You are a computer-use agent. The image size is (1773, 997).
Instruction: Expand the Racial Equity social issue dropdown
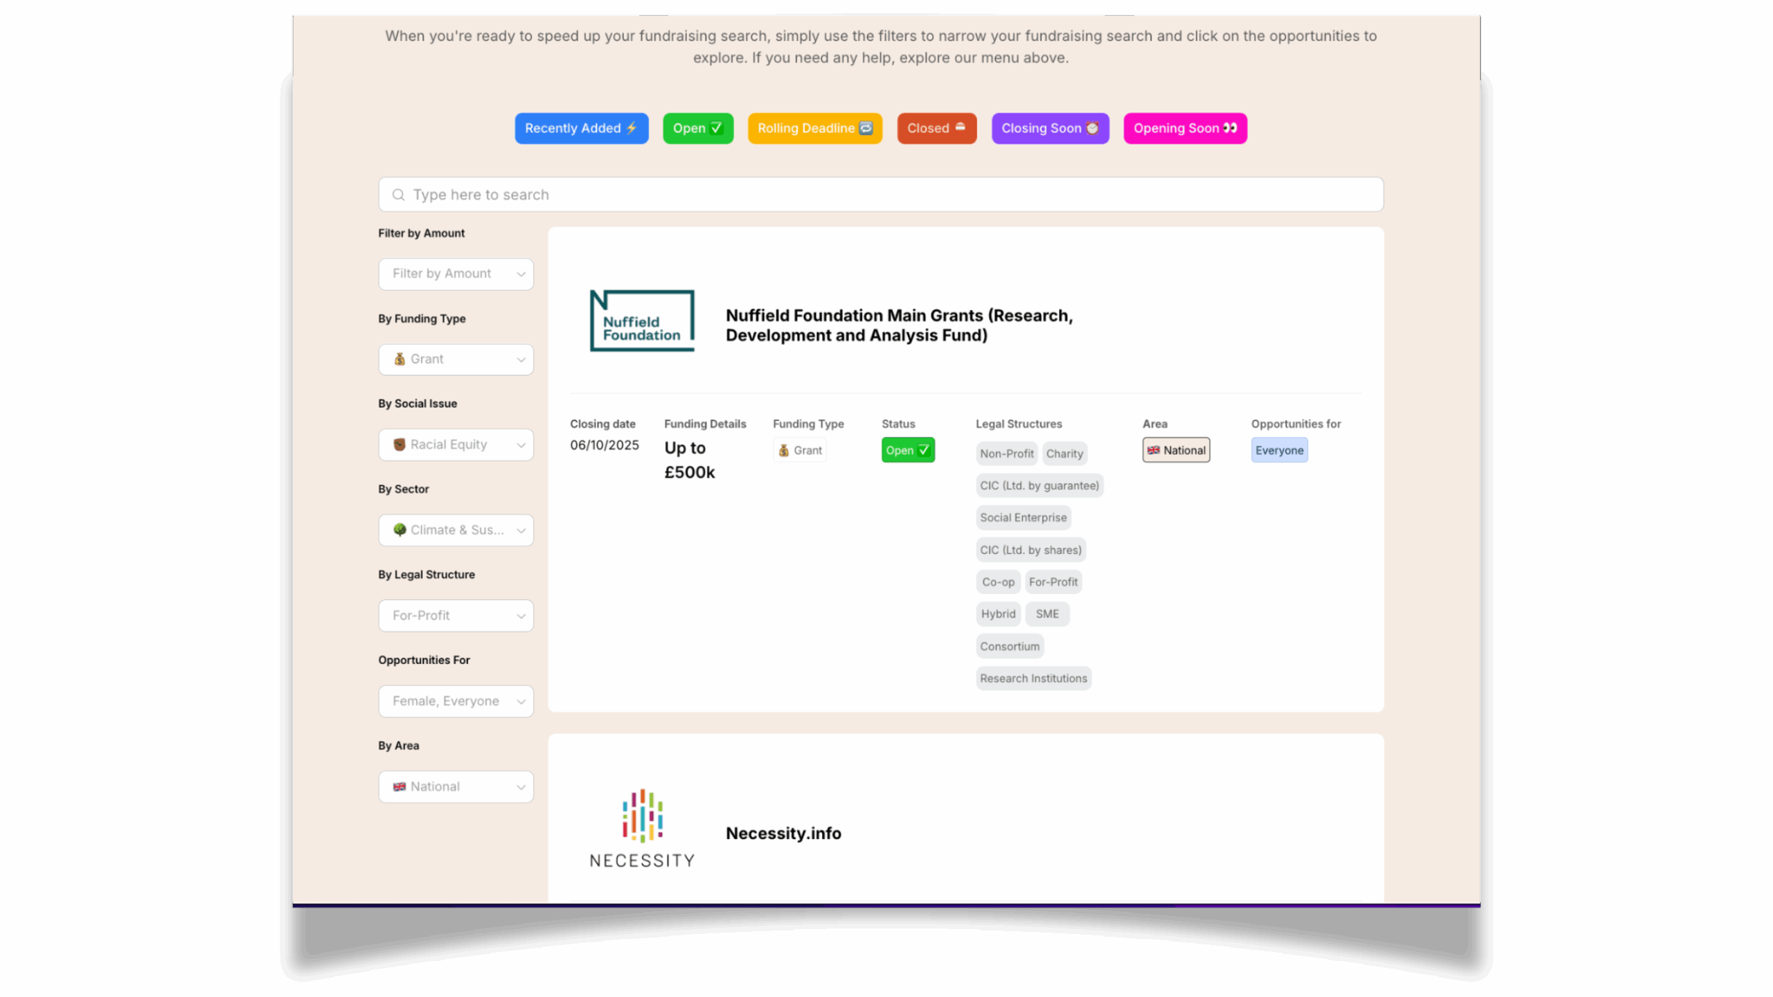tap(456, 445)
